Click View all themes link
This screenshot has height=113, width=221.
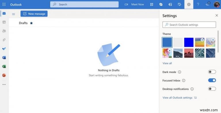coord(167,63)
